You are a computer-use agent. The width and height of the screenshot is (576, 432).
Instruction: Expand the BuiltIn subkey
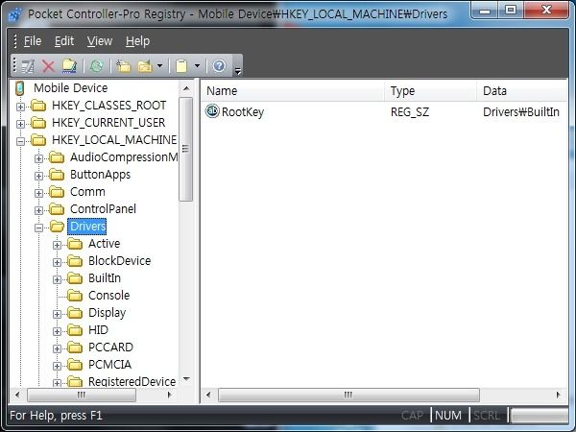(57, 279)
